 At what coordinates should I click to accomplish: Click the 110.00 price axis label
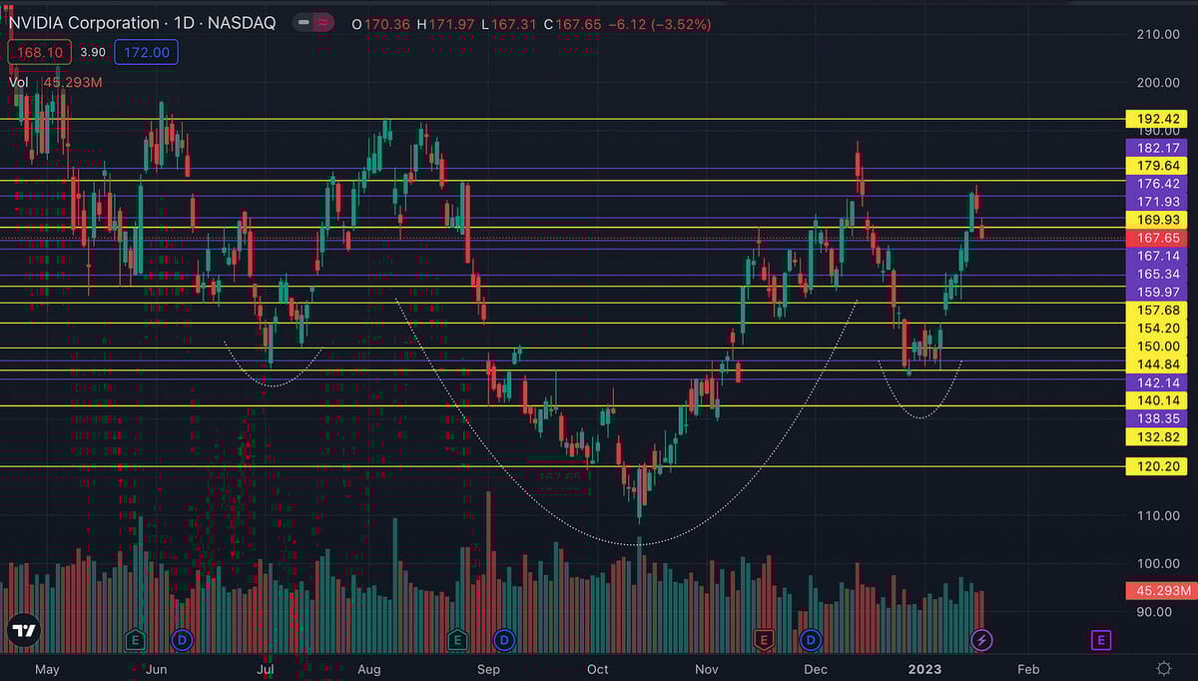click(x=1160, y=515)
